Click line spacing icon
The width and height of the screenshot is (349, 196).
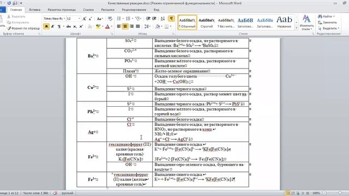pos(147,27)
